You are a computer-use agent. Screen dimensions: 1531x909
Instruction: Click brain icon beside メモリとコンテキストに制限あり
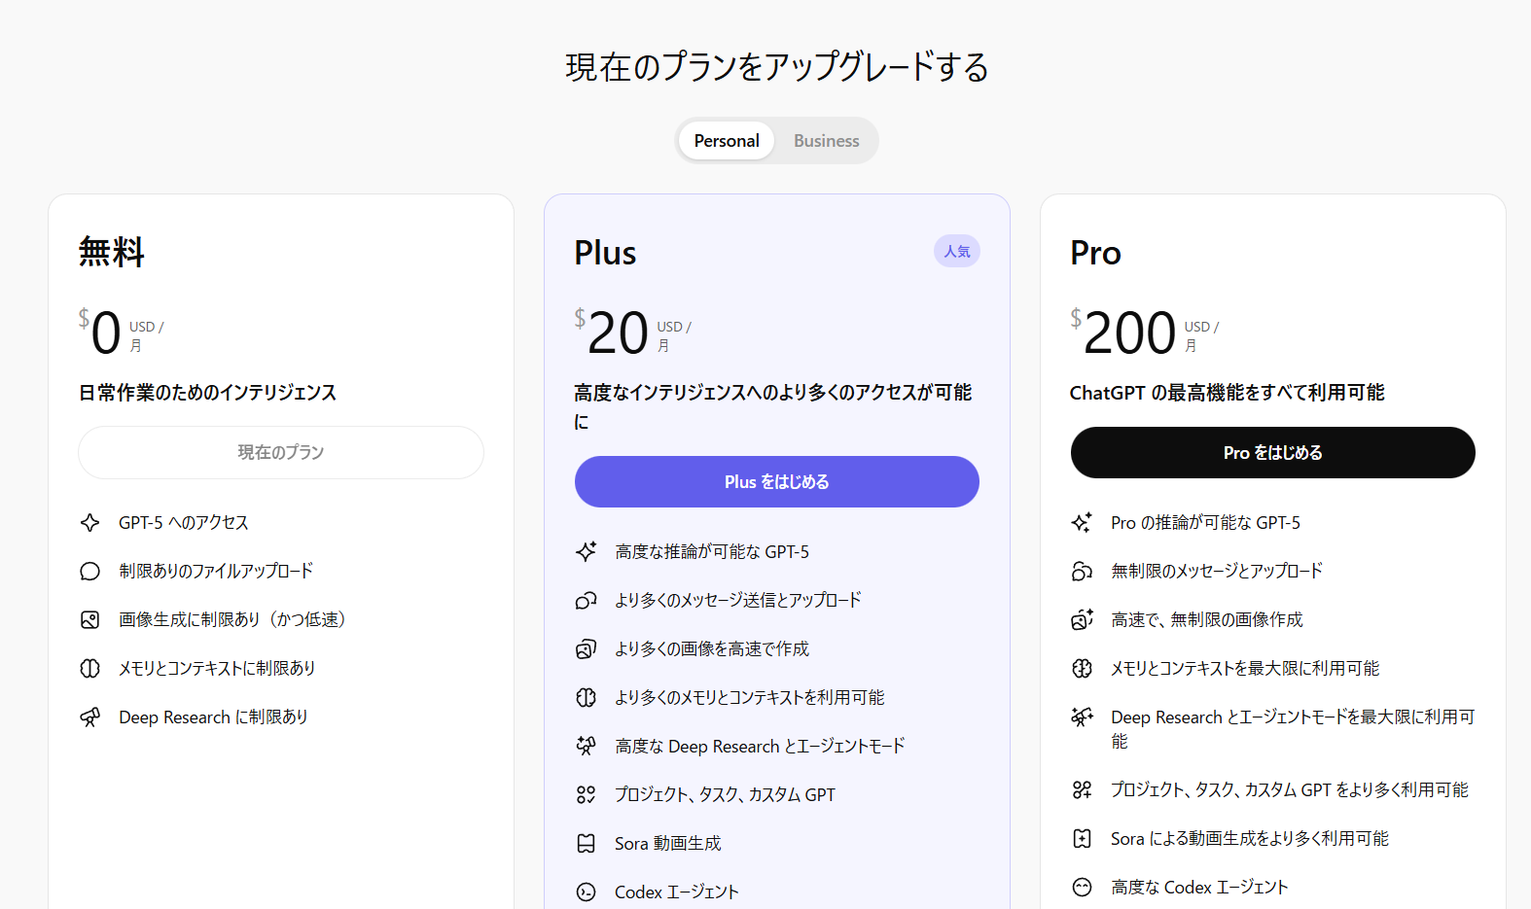[x=90, y=669]
